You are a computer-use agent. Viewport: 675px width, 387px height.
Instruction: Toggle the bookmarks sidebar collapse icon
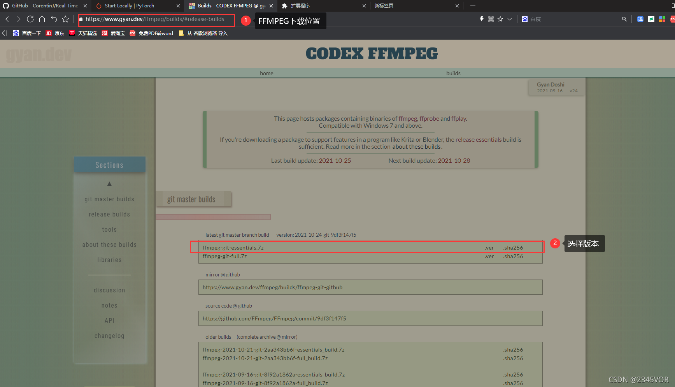click(5, 33)
